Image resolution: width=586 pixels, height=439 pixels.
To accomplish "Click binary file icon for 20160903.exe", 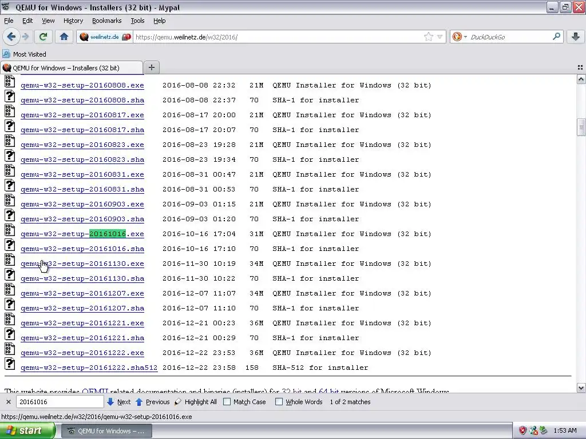I will [10, 200].
